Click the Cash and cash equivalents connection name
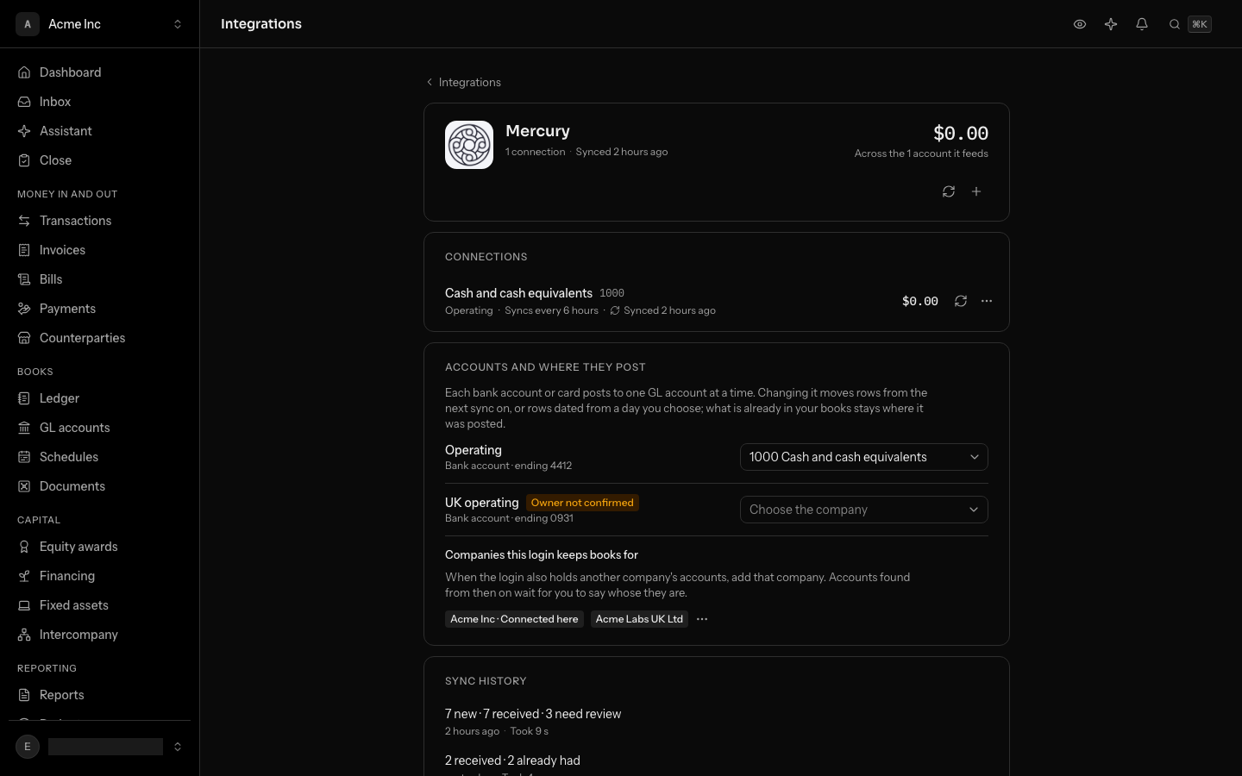1242x776 pixels. pyautogui.click(x=518, y=293)
